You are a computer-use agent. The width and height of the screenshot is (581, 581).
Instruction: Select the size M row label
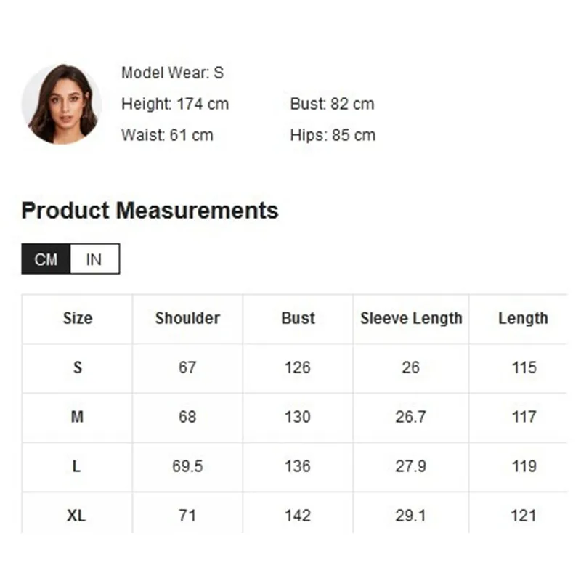coord(78,417)
